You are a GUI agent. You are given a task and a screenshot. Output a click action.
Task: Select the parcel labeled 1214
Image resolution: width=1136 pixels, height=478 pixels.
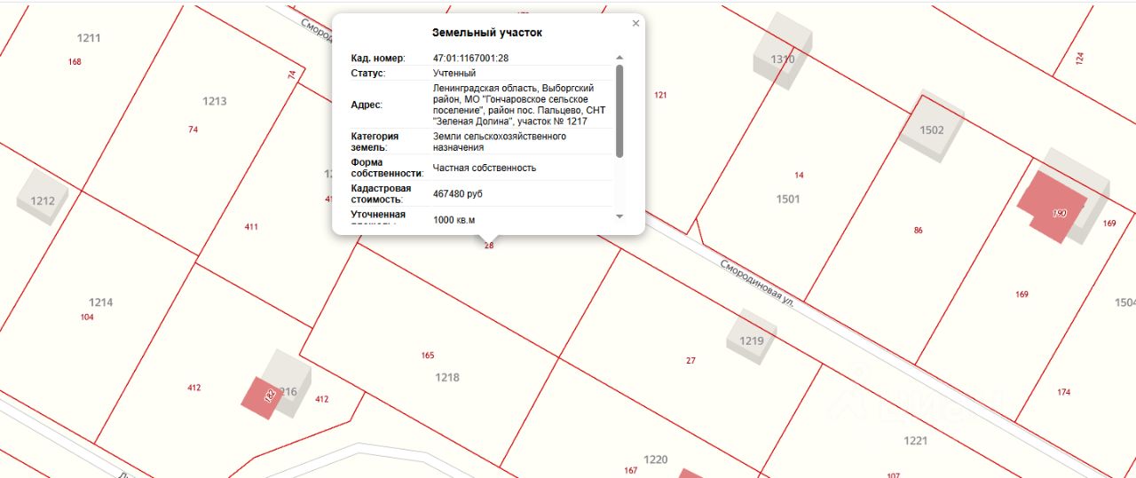point(101,302)
